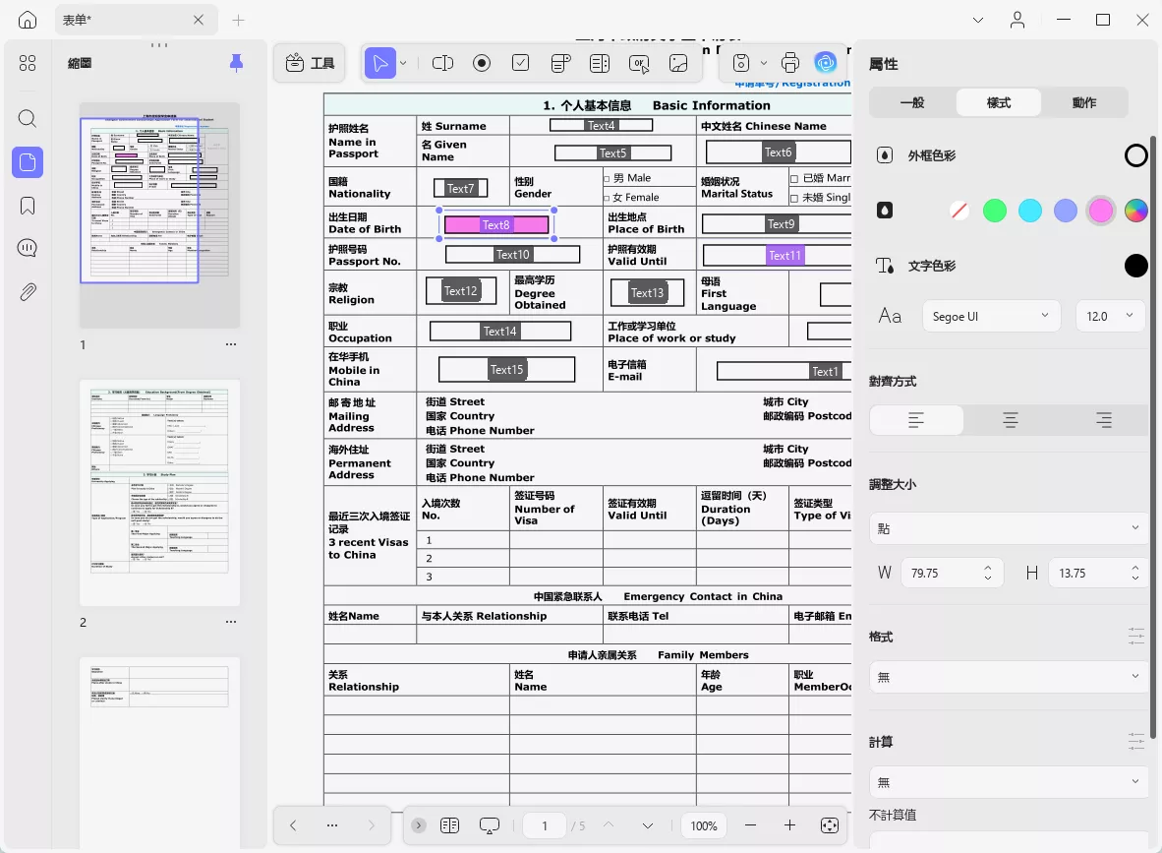Zoom out with the minus icon
The image size is (1162, 853).
tap(751, 824)
